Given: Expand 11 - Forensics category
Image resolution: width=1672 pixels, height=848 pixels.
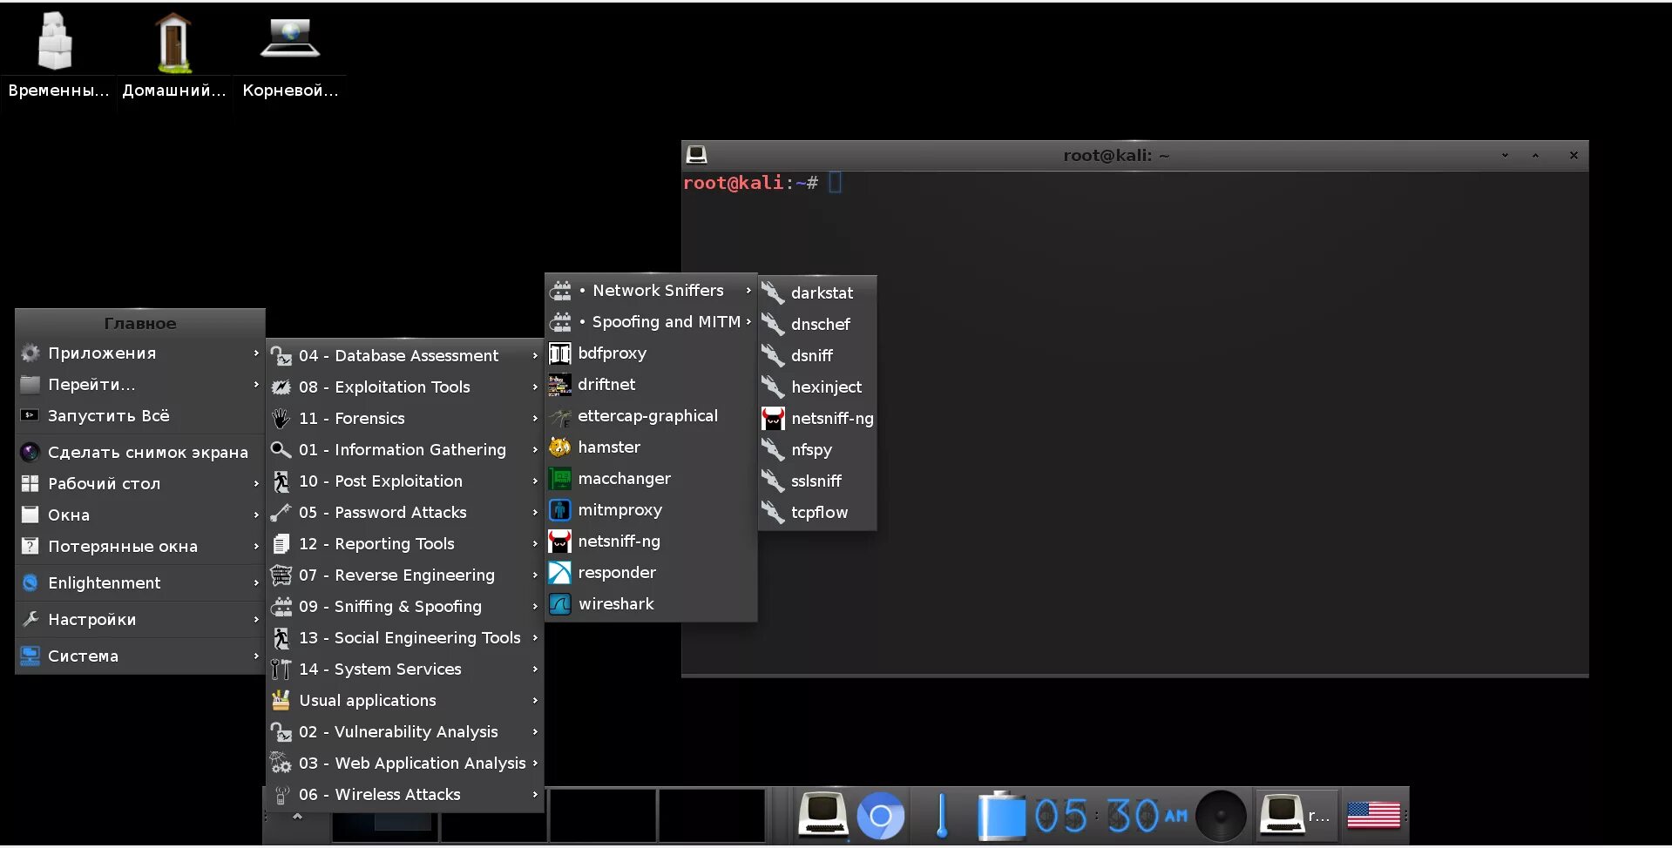Looking at the screenshot, I should 405,419.
